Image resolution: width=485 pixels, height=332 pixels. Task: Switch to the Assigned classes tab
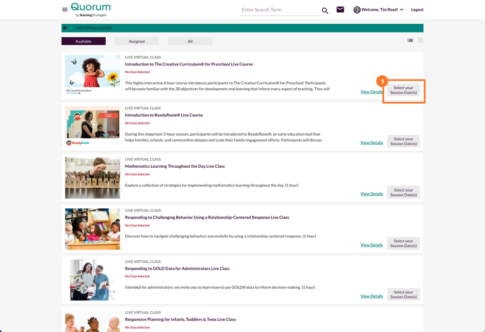coord(136,41)
